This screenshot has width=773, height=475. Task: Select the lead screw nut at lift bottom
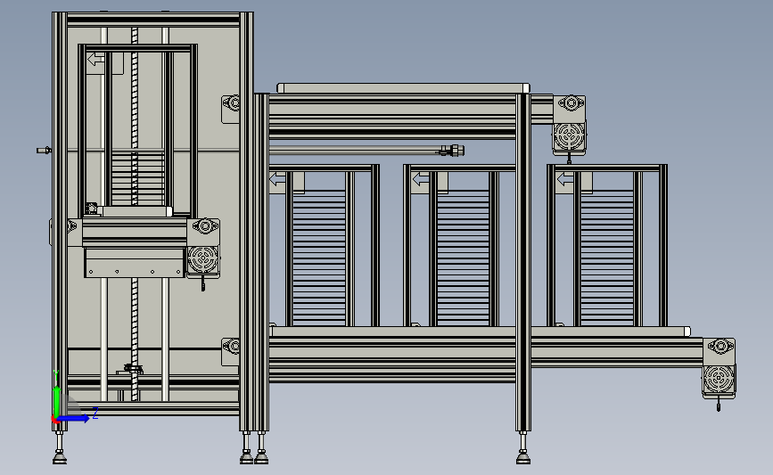(x=133, y=369)
